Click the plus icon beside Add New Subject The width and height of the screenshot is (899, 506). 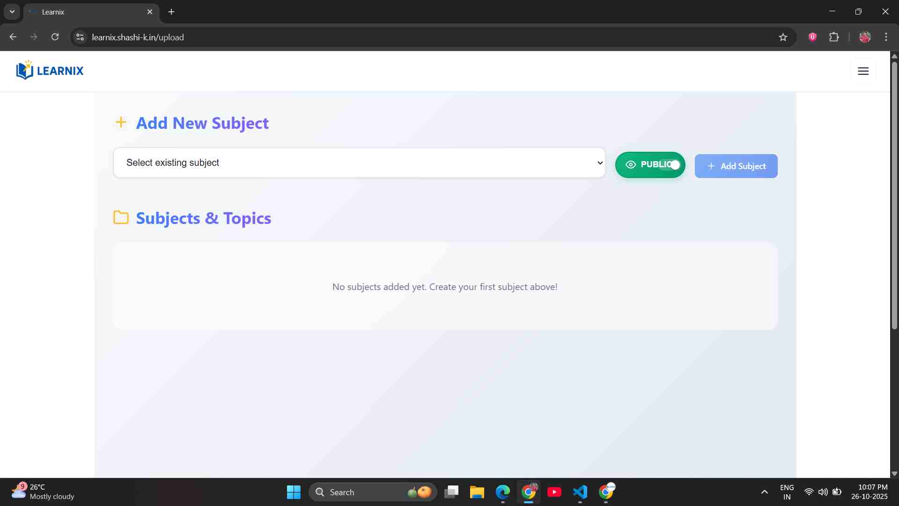121,123
